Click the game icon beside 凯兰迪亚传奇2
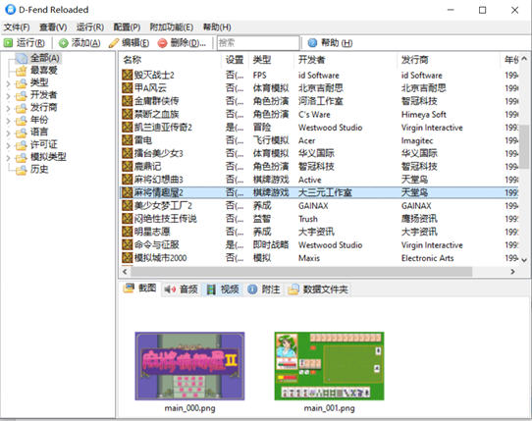The height and width of the screenshot is (421, 532). 127,127
